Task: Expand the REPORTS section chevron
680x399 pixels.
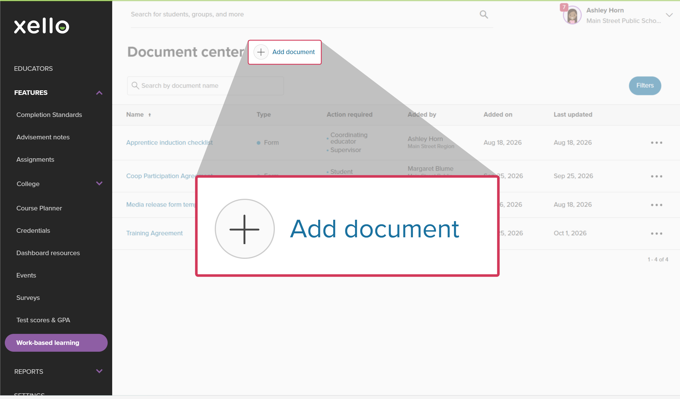Action: (99, 371)
